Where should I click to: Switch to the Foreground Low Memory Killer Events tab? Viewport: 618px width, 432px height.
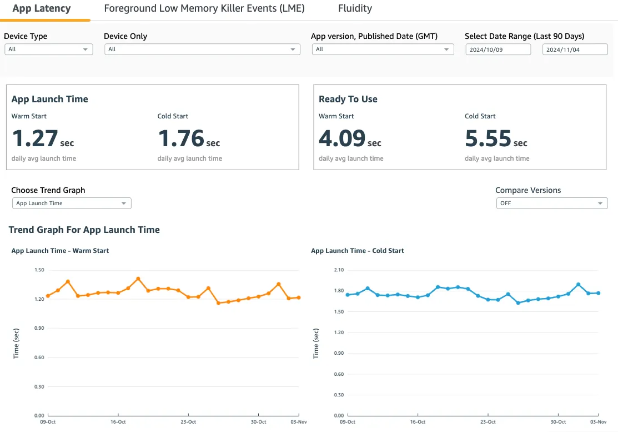(x=204, y=8)
